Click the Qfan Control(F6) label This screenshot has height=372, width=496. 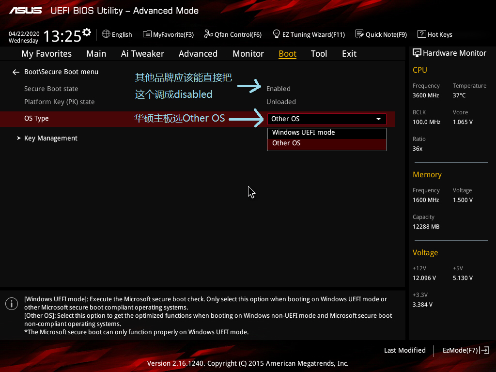click(x=238, y=34)
